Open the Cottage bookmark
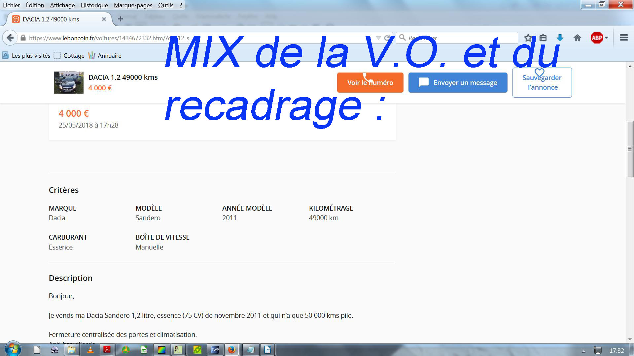The image size is (634, 356). point(69,55)
